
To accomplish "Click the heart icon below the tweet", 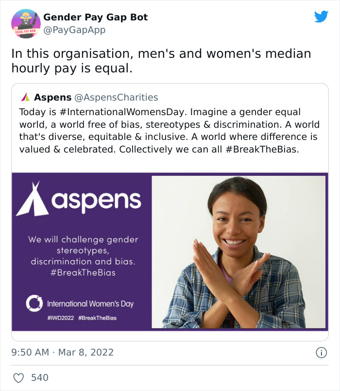I will point(20,376).
